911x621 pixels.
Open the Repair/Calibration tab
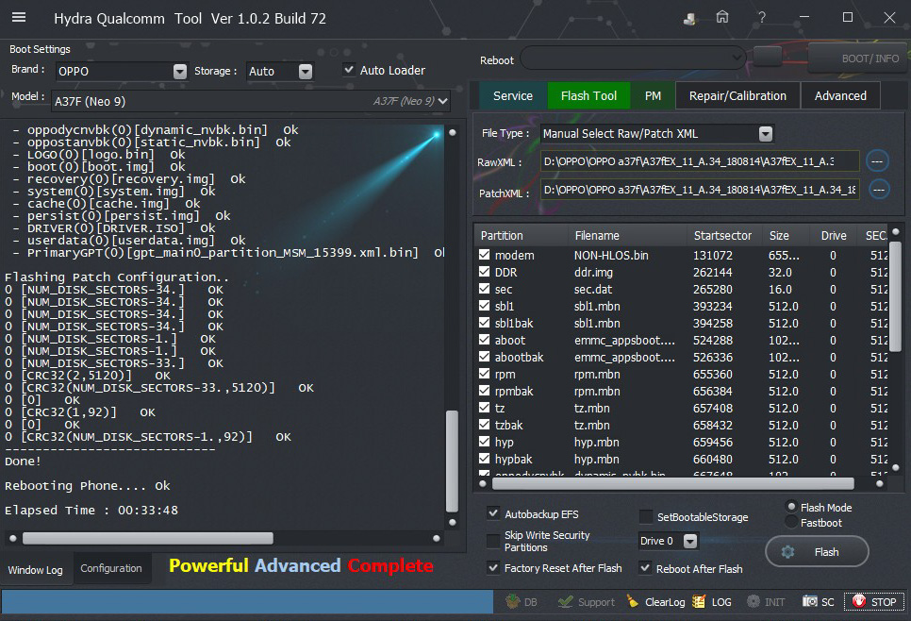[737, 96]
